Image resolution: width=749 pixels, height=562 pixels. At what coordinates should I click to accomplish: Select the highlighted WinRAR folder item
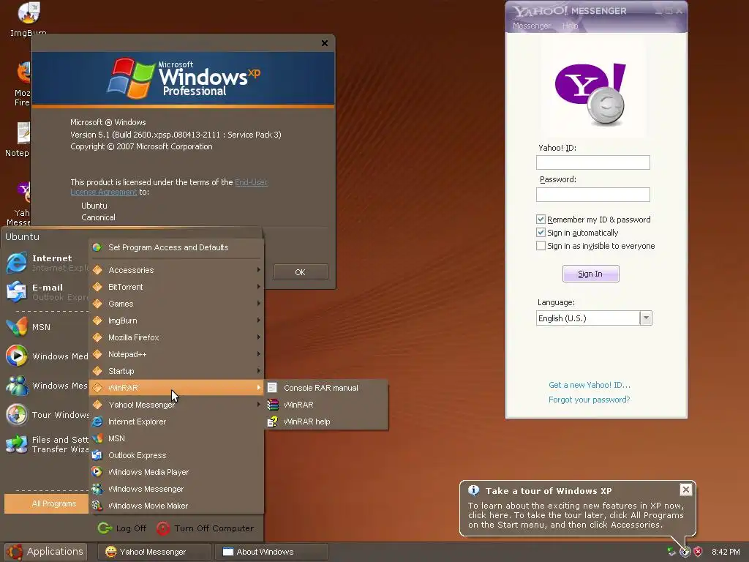point(176,388)
